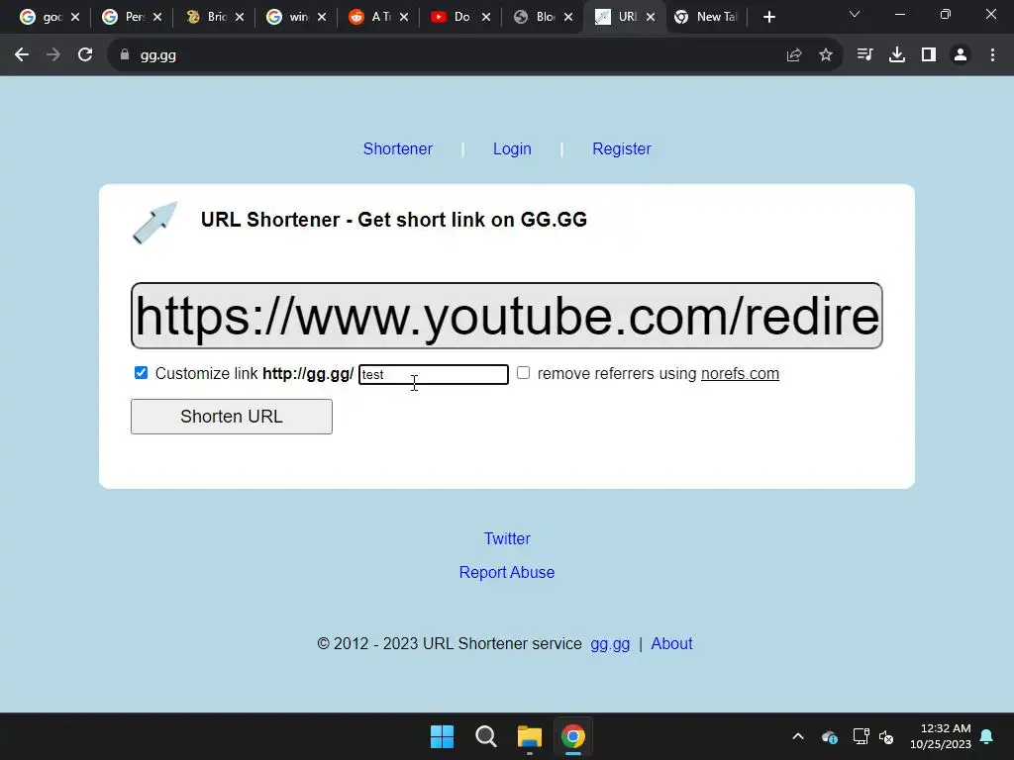
Task: Show hidden system tray icons
Action: (x=798, y=736)
